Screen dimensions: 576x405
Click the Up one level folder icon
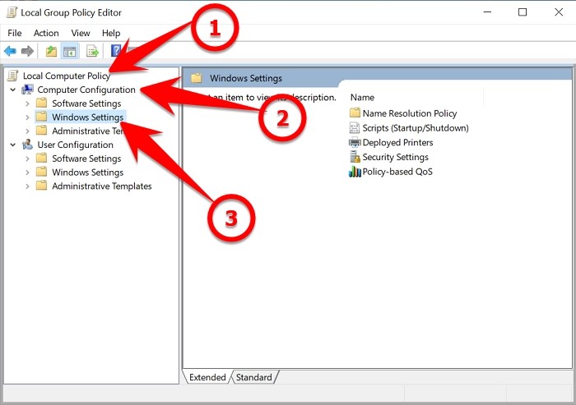(x=51, y=51)
